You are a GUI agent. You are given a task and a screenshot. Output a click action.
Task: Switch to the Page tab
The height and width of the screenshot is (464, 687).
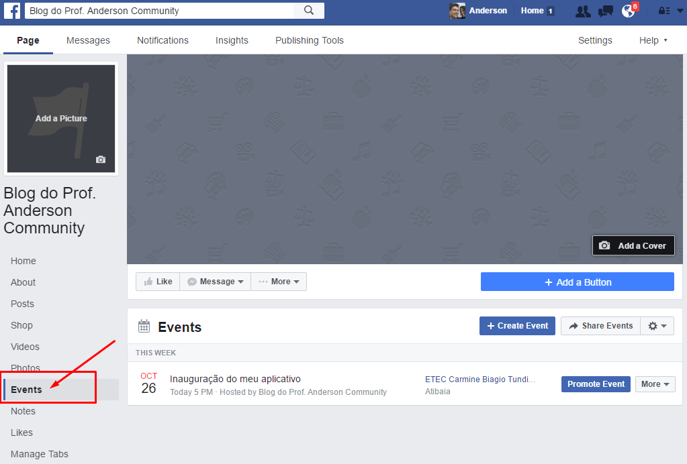point(28,40)
